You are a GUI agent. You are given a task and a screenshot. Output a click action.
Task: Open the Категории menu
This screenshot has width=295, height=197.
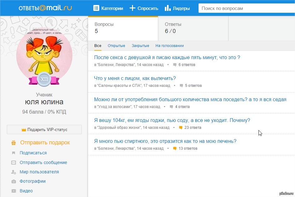(x=108, y=8)
